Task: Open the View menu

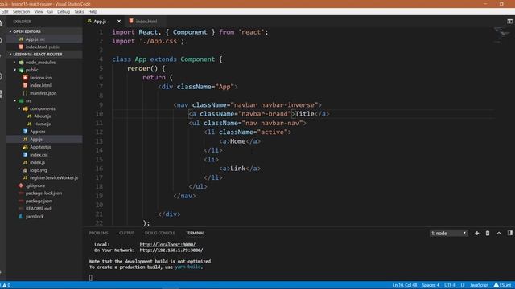Action: coord(39,11)
